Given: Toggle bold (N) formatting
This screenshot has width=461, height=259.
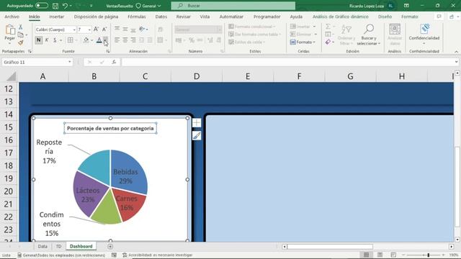Looking at the screenshot, I should pyautogui.click(x=38, y=40).
